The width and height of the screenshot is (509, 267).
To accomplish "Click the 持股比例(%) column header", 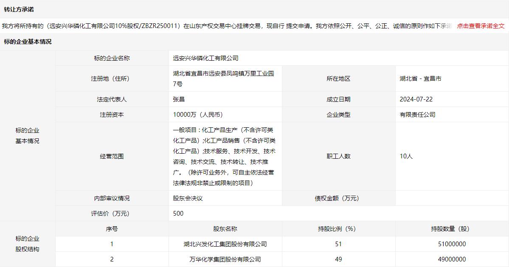I will [x=338, y=229].
